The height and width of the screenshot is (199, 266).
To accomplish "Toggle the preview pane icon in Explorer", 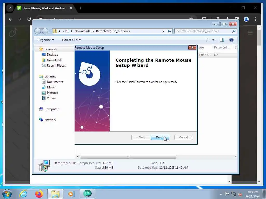I will pos(222,40).
